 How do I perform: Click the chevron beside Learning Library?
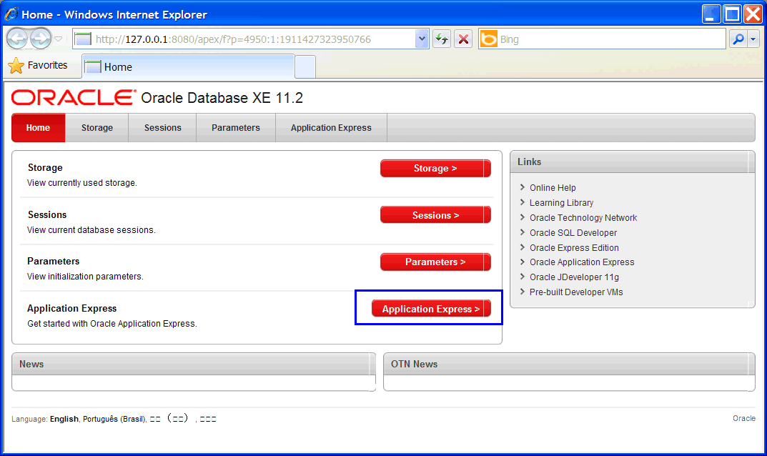click(x=523, y=202)
